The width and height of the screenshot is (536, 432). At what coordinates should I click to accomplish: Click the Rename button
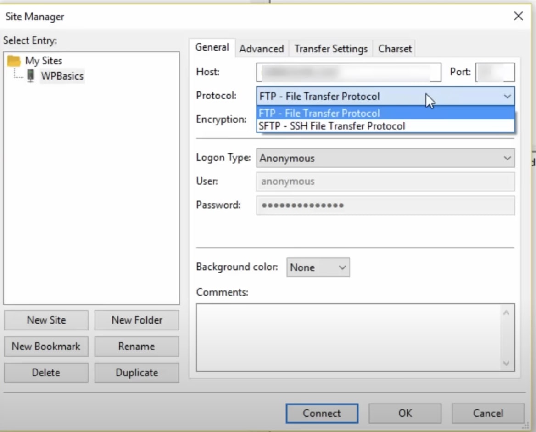(x=137, y=347)
